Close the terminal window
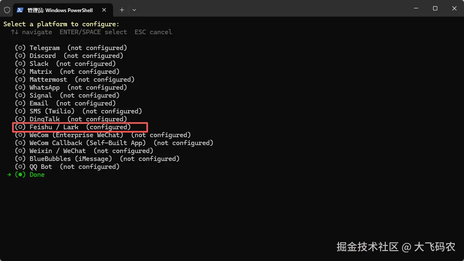Viewport: 464px width, 261px height. tap(454, 8)
